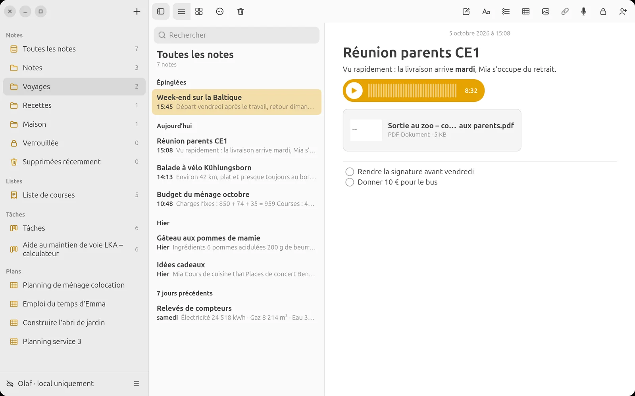Check off 'Donner 10 € pour le bus'
Screen dimensions: 635x396
pos(350,182)
